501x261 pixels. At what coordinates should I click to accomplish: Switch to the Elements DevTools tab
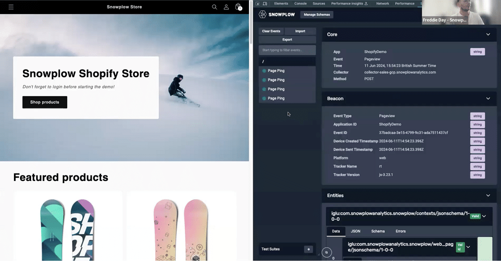pos(281,3)
